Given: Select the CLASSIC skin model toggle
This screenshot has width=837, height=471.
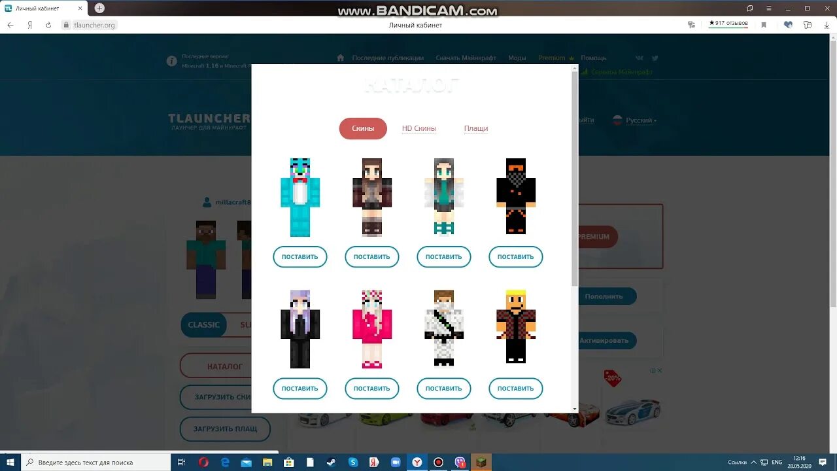Looking at the screenshot, I should click(x=203, y=325).
